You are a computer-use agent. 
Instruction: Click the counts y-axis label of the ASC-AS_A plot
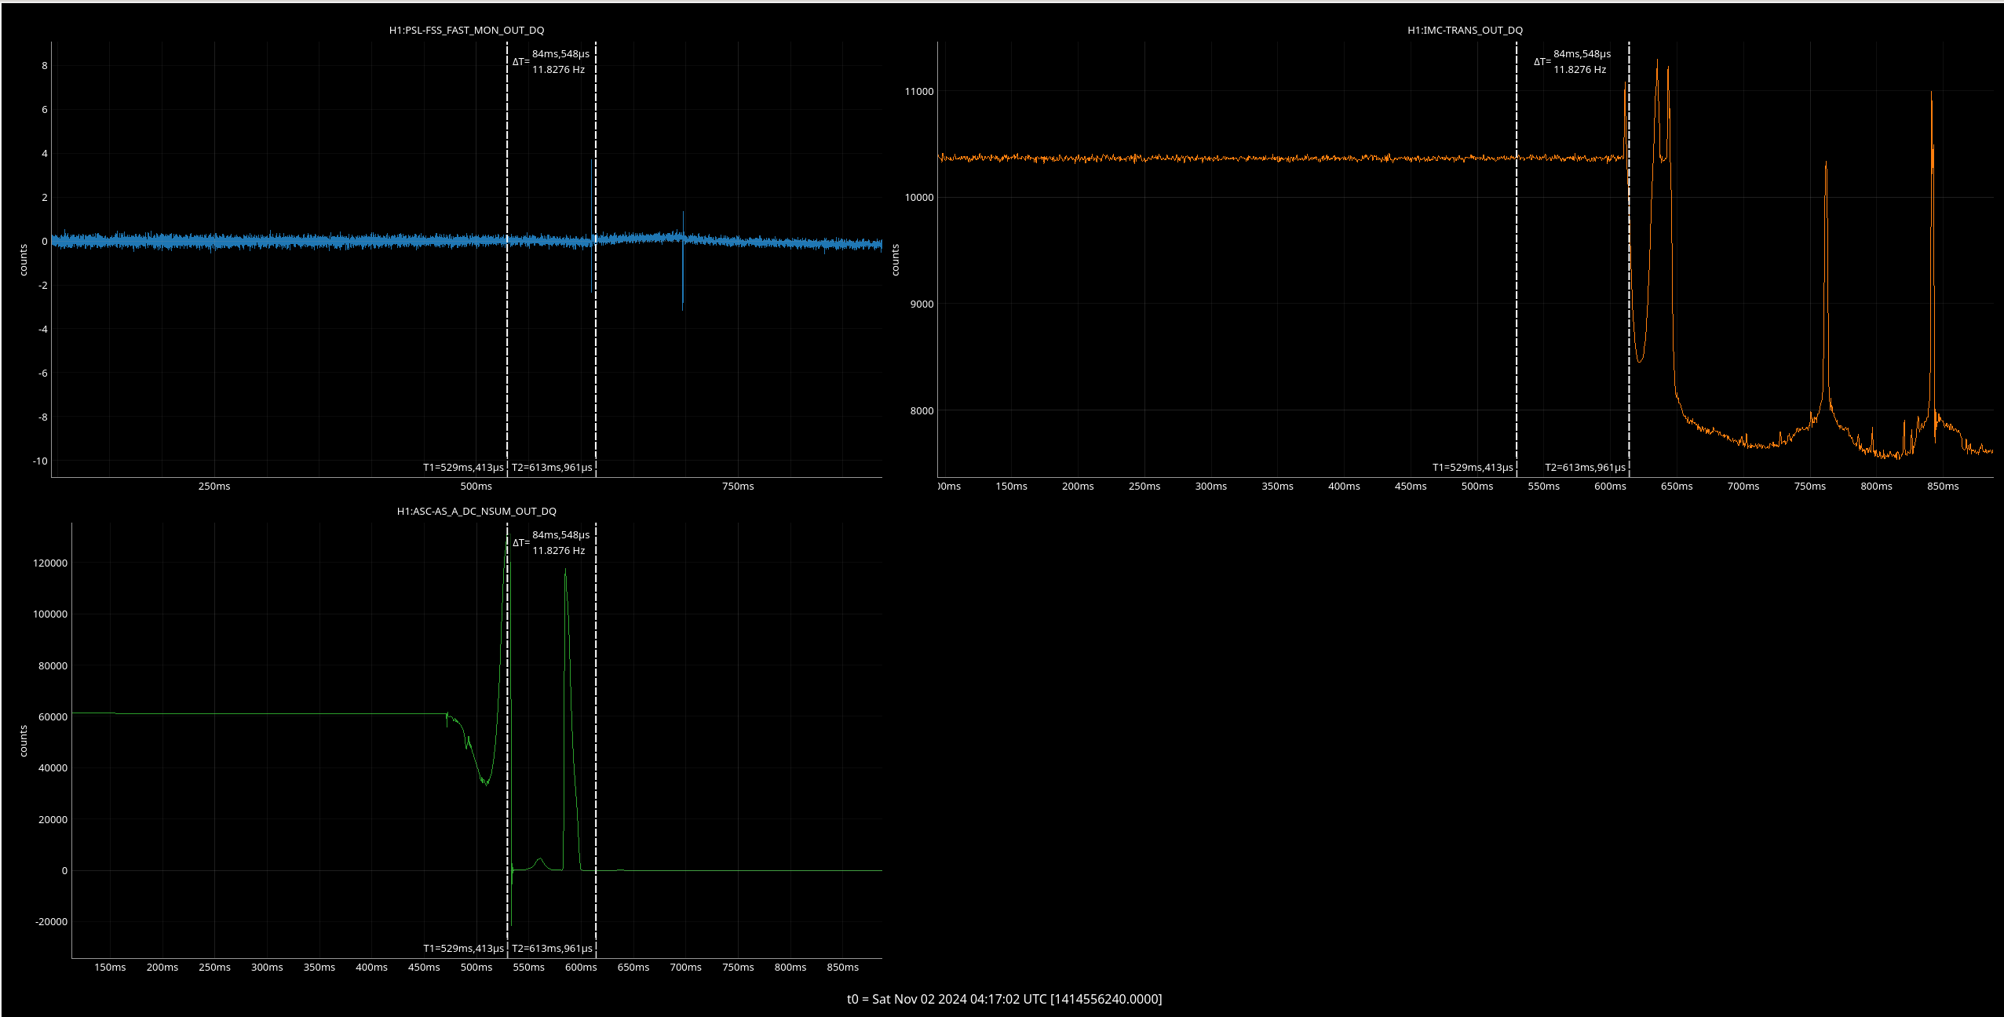(x=24, y=741)
